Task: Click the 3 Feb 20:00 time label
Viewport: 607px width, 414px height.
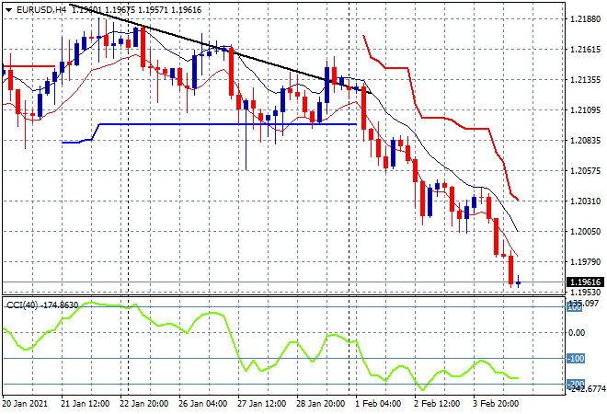Action: (496, 404)
